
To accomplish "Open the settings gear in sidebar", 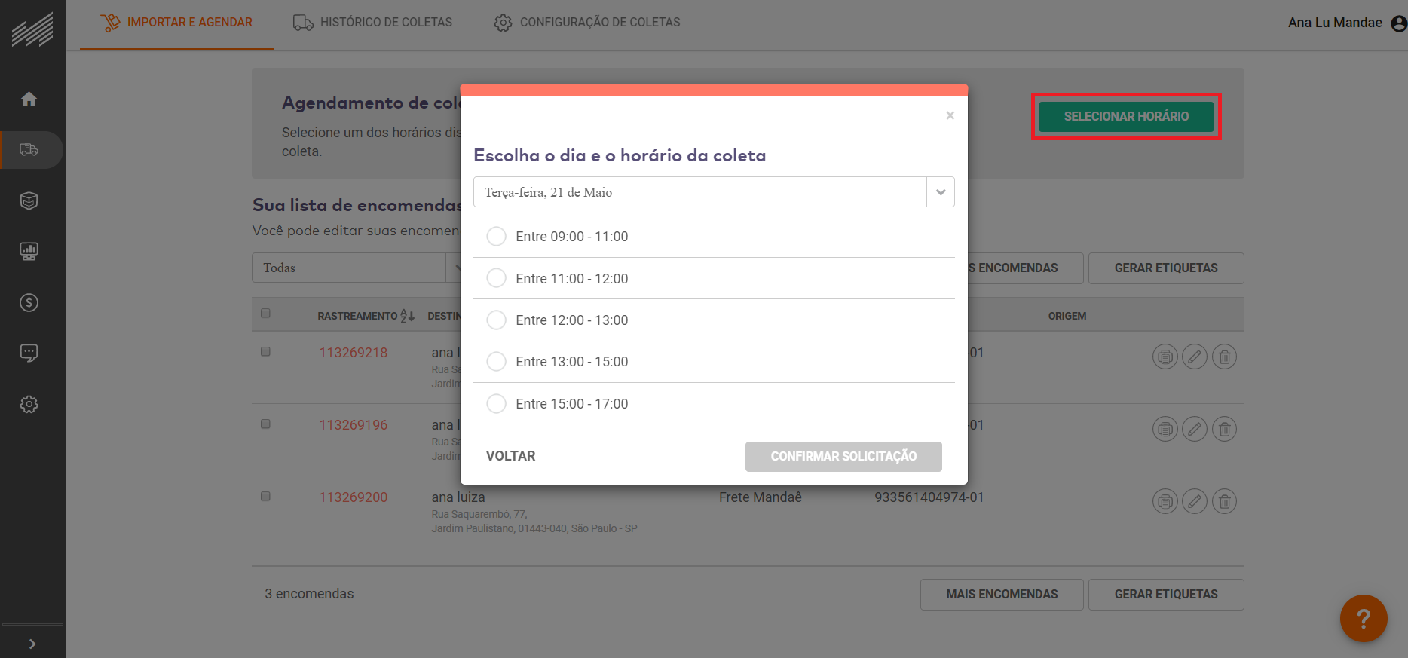I will pos(29,404).
